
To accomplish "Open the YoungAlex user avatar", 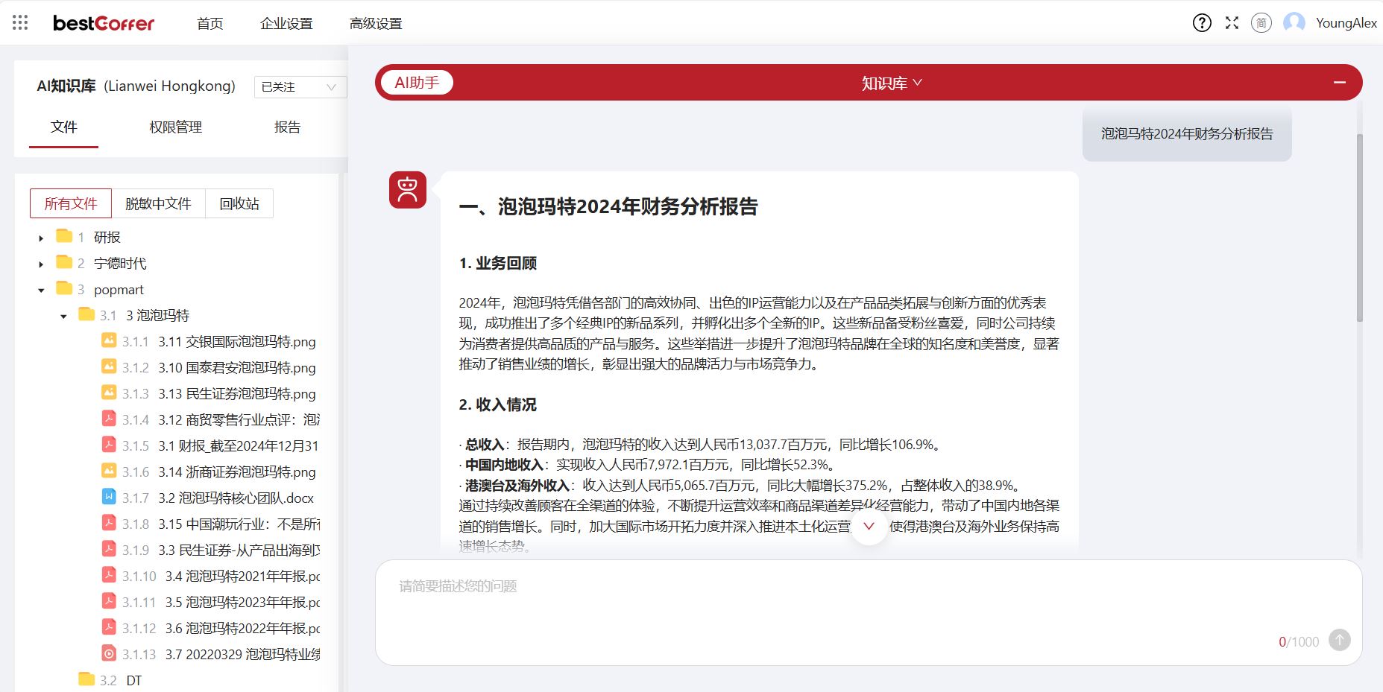I will [1294, 23].
